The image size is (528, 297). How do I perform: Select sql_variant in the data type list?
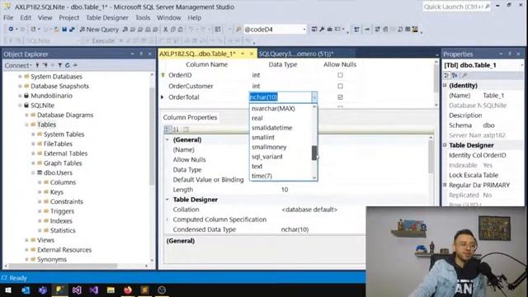coord(267,157)
